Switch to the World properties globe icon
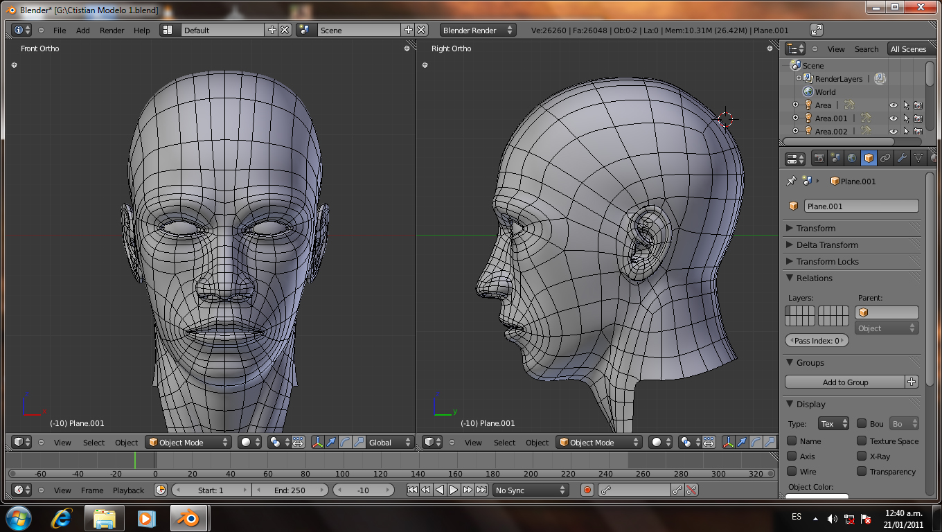 pyautogui.click(x=852, y=158)
